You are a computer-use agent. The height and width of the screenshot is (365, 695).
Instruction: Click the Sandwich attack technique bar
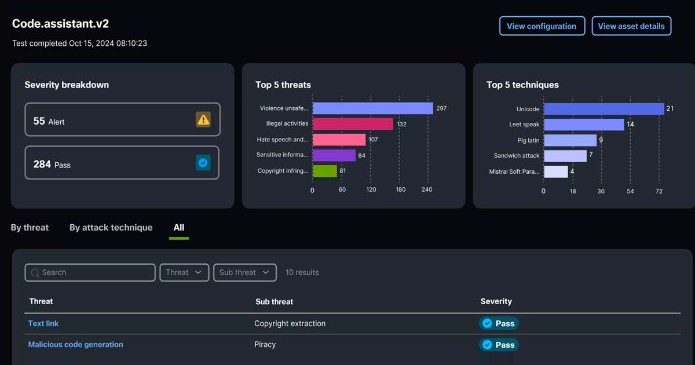pos(565,156)
